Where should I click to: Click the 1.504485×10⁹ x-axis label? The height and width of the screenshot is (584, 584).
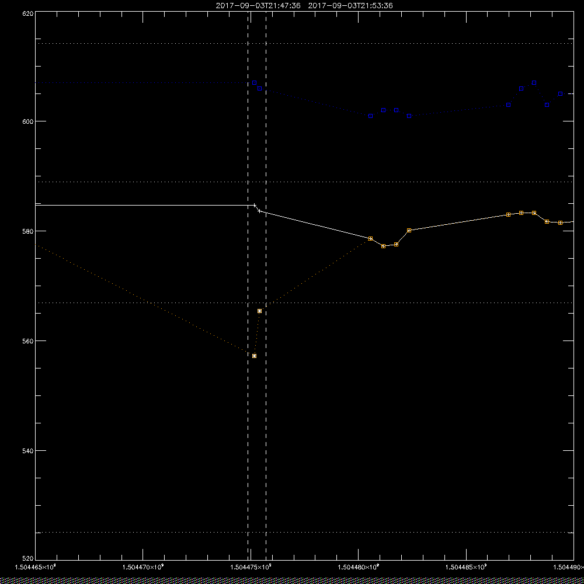466,567
